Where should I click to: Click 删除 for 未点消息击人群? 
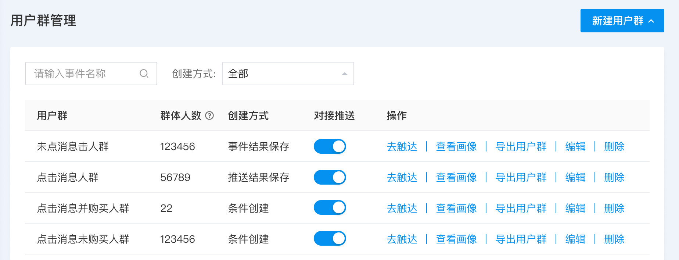tap(614, 146)
